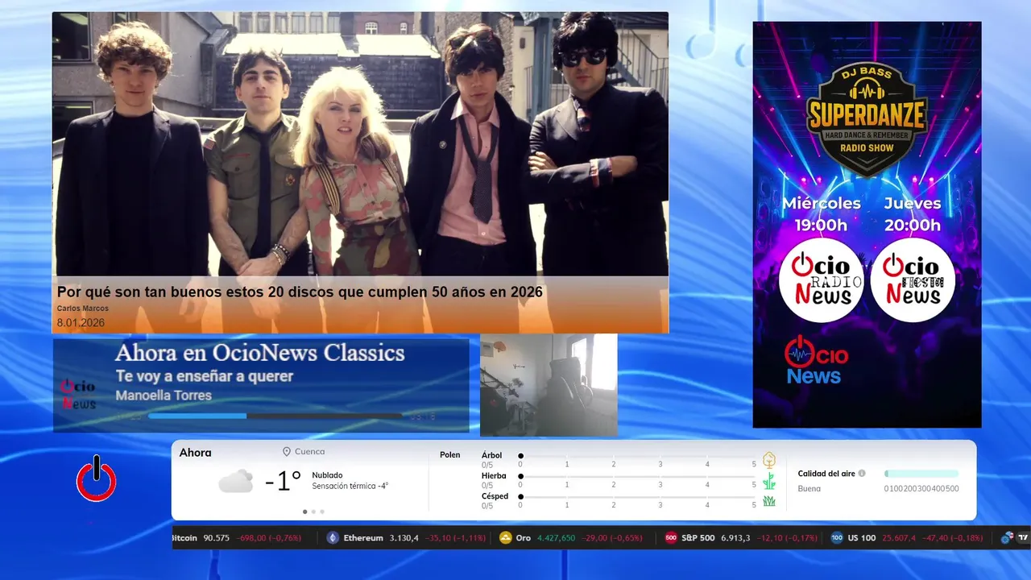Click the 'Nublado' condition text

click(327, 475)
